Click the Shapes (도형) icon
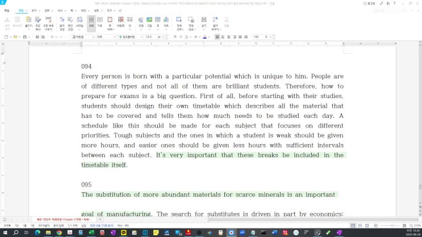This screenshot has height=237, width=422. click(140, 22)
